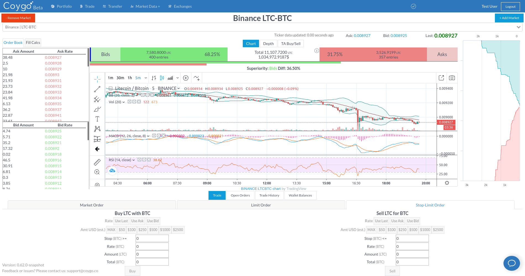Switch to the Fill Calcs tab
Screen dimensions: 525x276
pos(33,43)
